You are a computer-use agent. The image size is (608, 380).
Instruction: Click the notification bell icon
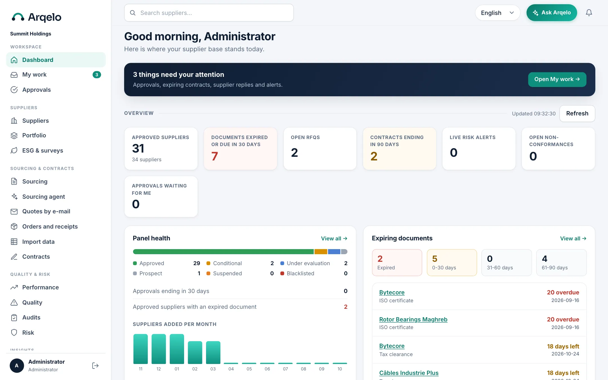(x=589, y=13)
